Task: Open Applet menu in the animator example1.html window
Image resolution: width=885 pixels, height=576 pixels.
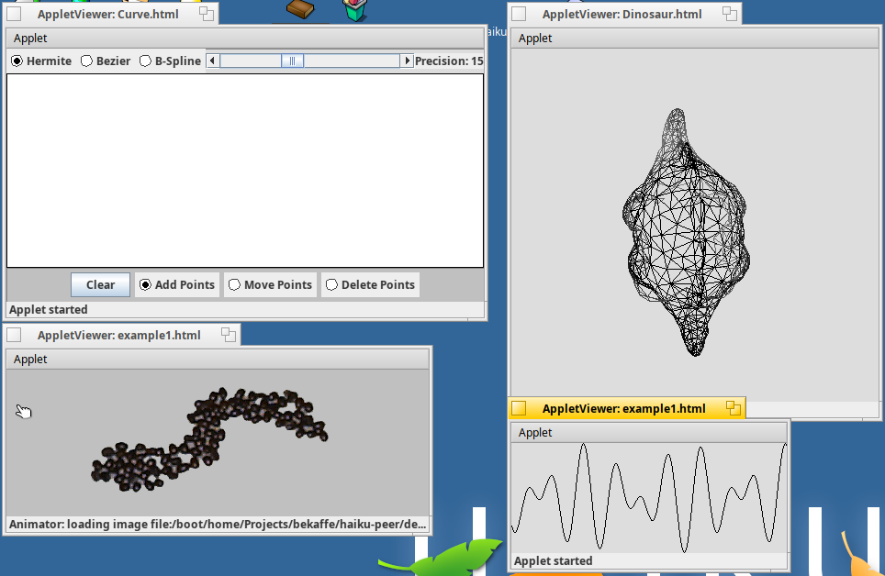Action: tap(30, 360)
